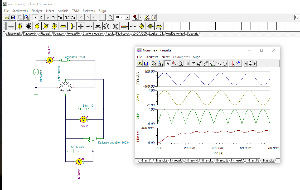Expand the DC analysis mode dropdown arrow
This screenshot has width=300, height=190.
(141, 17)
